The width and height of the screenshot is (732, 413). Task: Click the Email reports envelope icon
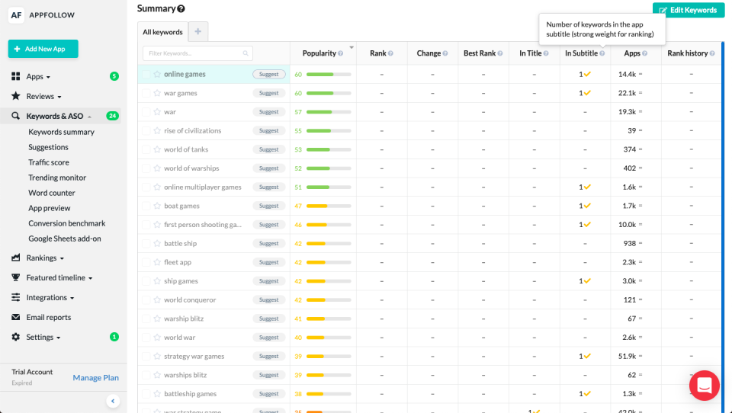pyautogui.click(x=15, y=318)
